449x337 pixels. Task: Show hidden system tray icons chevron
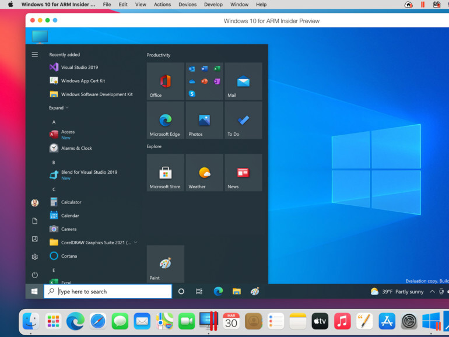coord(432,292)
